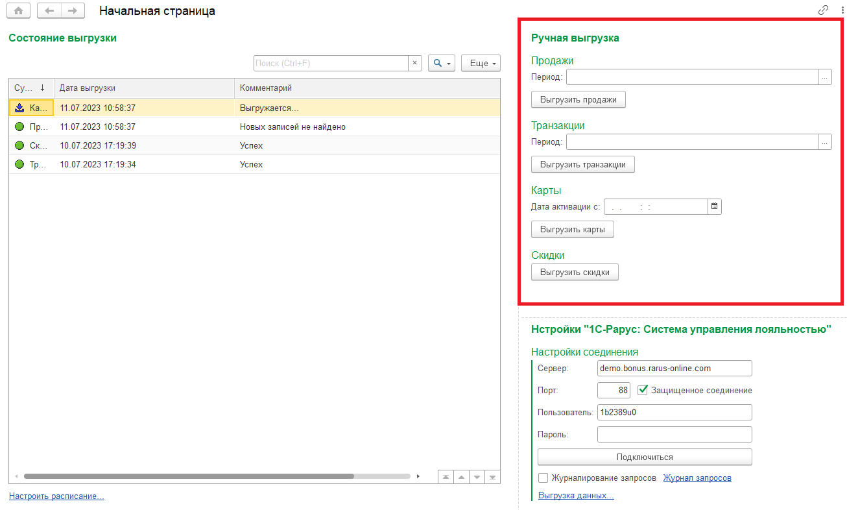
Task: Enable Журналирование запросов checkbox
Action: coord(543,478)
